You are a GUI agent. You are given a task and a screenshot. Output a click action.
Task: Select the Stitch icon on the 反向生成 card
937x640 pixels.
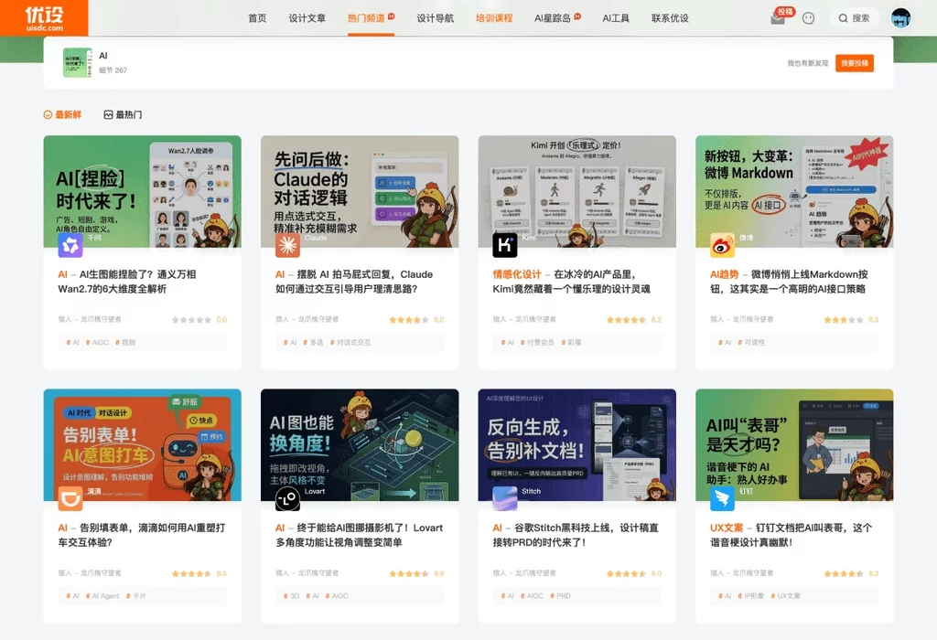(503, 499)
